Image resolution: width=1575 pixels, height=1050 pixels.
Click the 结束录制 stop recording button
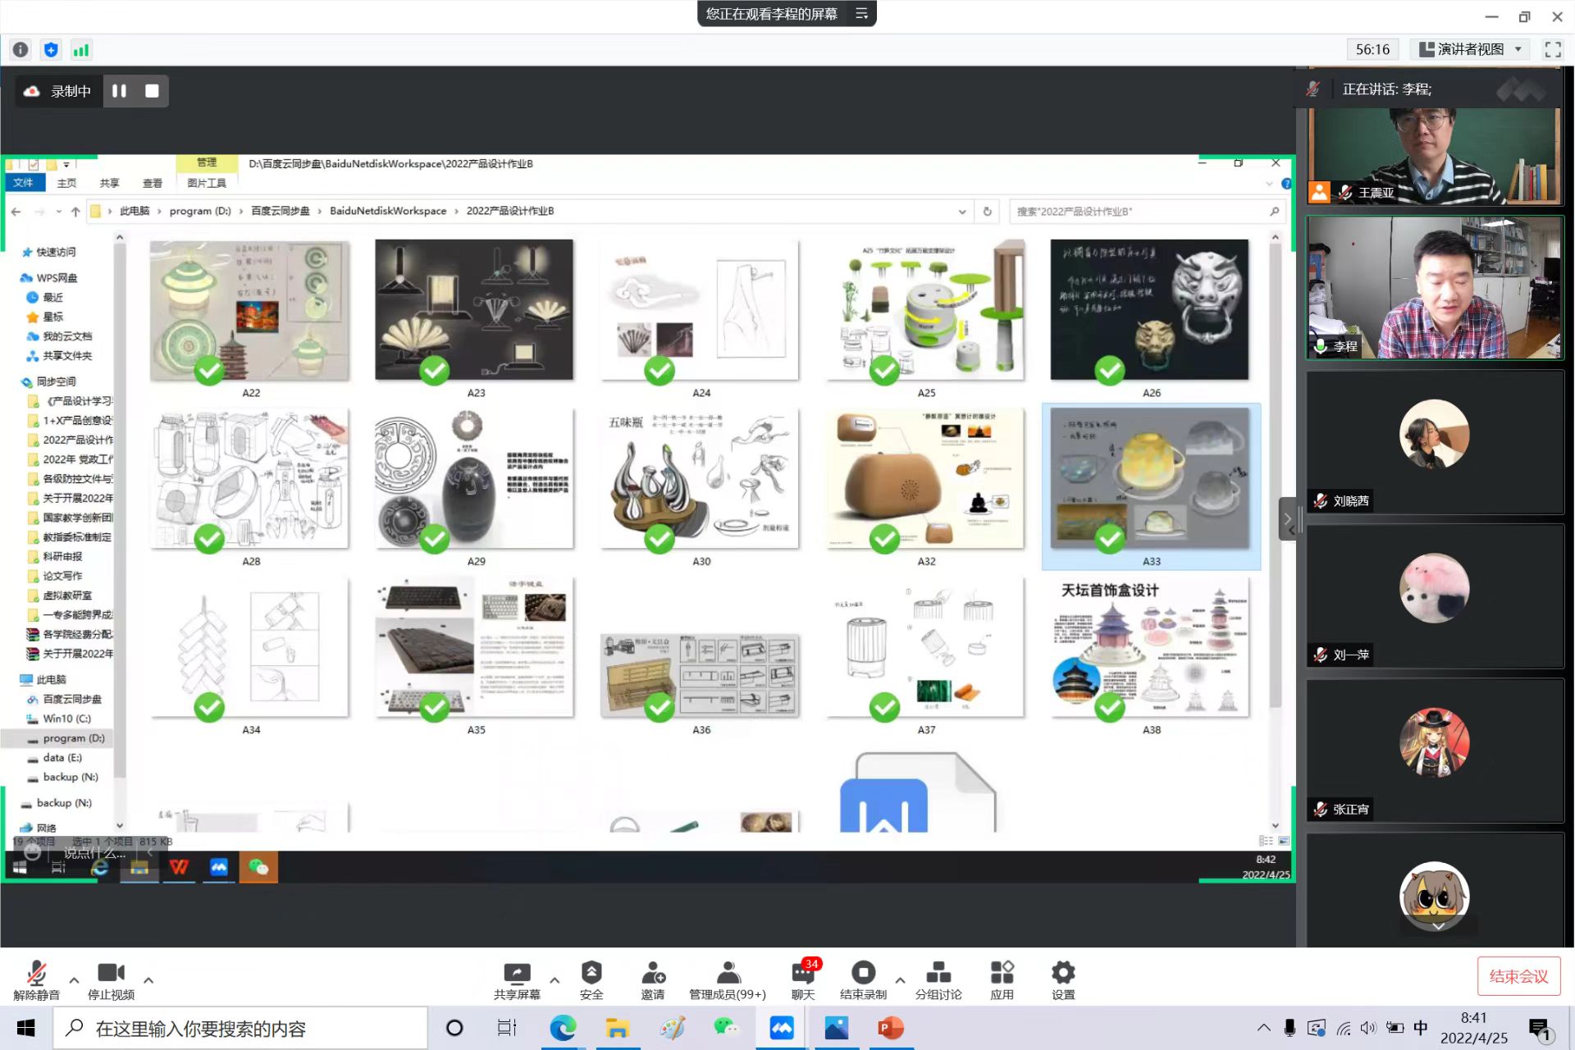tap(863, 974)
